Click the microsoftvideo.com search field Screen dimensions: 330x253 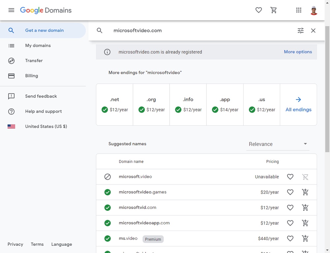click(x=202, y=30)
